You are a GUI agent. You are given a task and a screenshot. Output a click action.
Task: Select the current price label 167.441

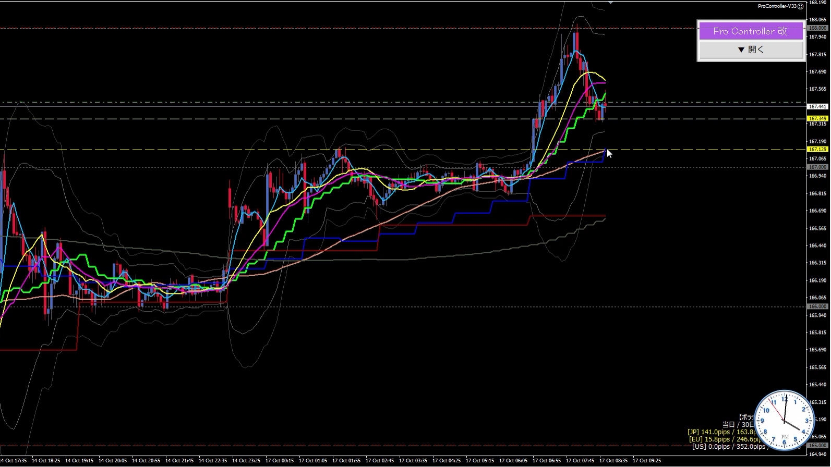(817, 107)
